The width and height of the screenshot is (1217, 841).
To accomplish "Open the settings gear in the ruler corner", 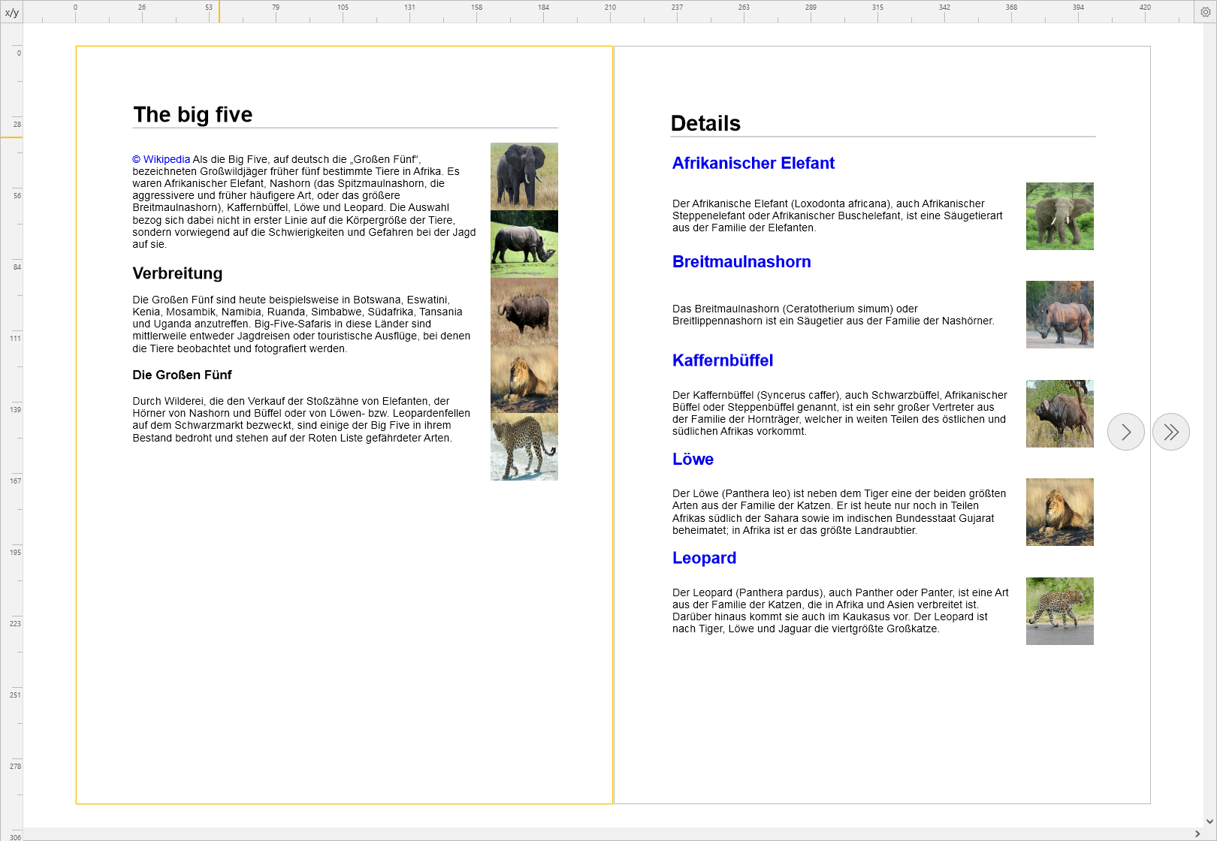I will point(1205,12).
